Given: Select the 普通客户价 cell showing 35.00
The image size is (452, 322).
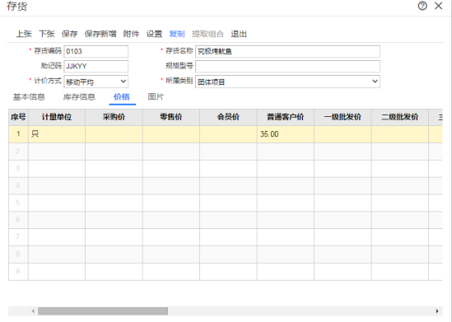Looking at the screenshot, I should click(x=286, y=134).
